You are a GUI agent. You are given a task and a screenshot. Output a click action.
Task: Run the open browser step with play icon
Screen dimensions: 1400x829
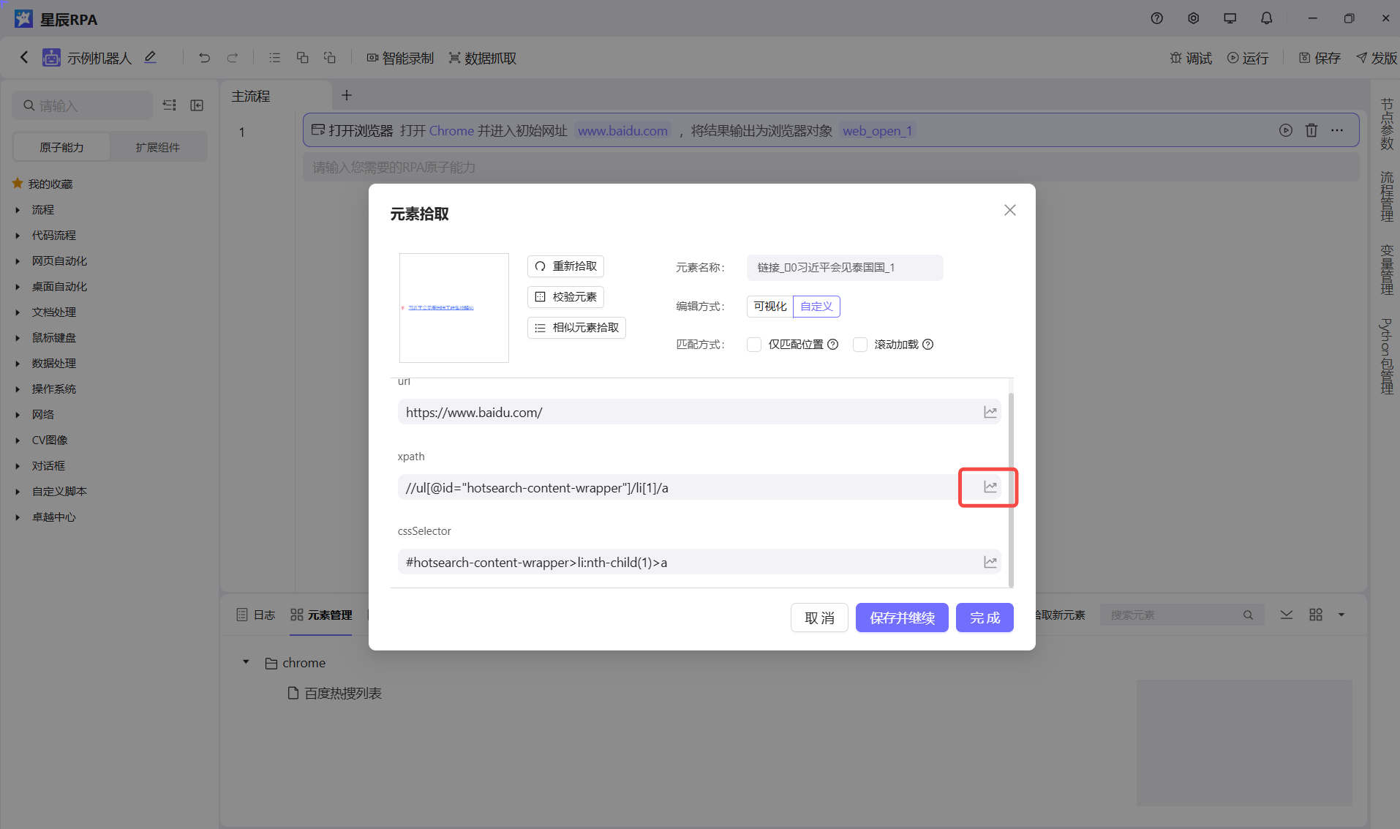pos(1285,130)
